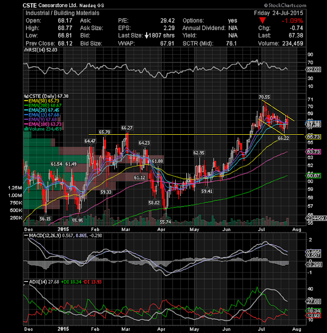Click the header Volume value 234,459

[x=293, y=43]
